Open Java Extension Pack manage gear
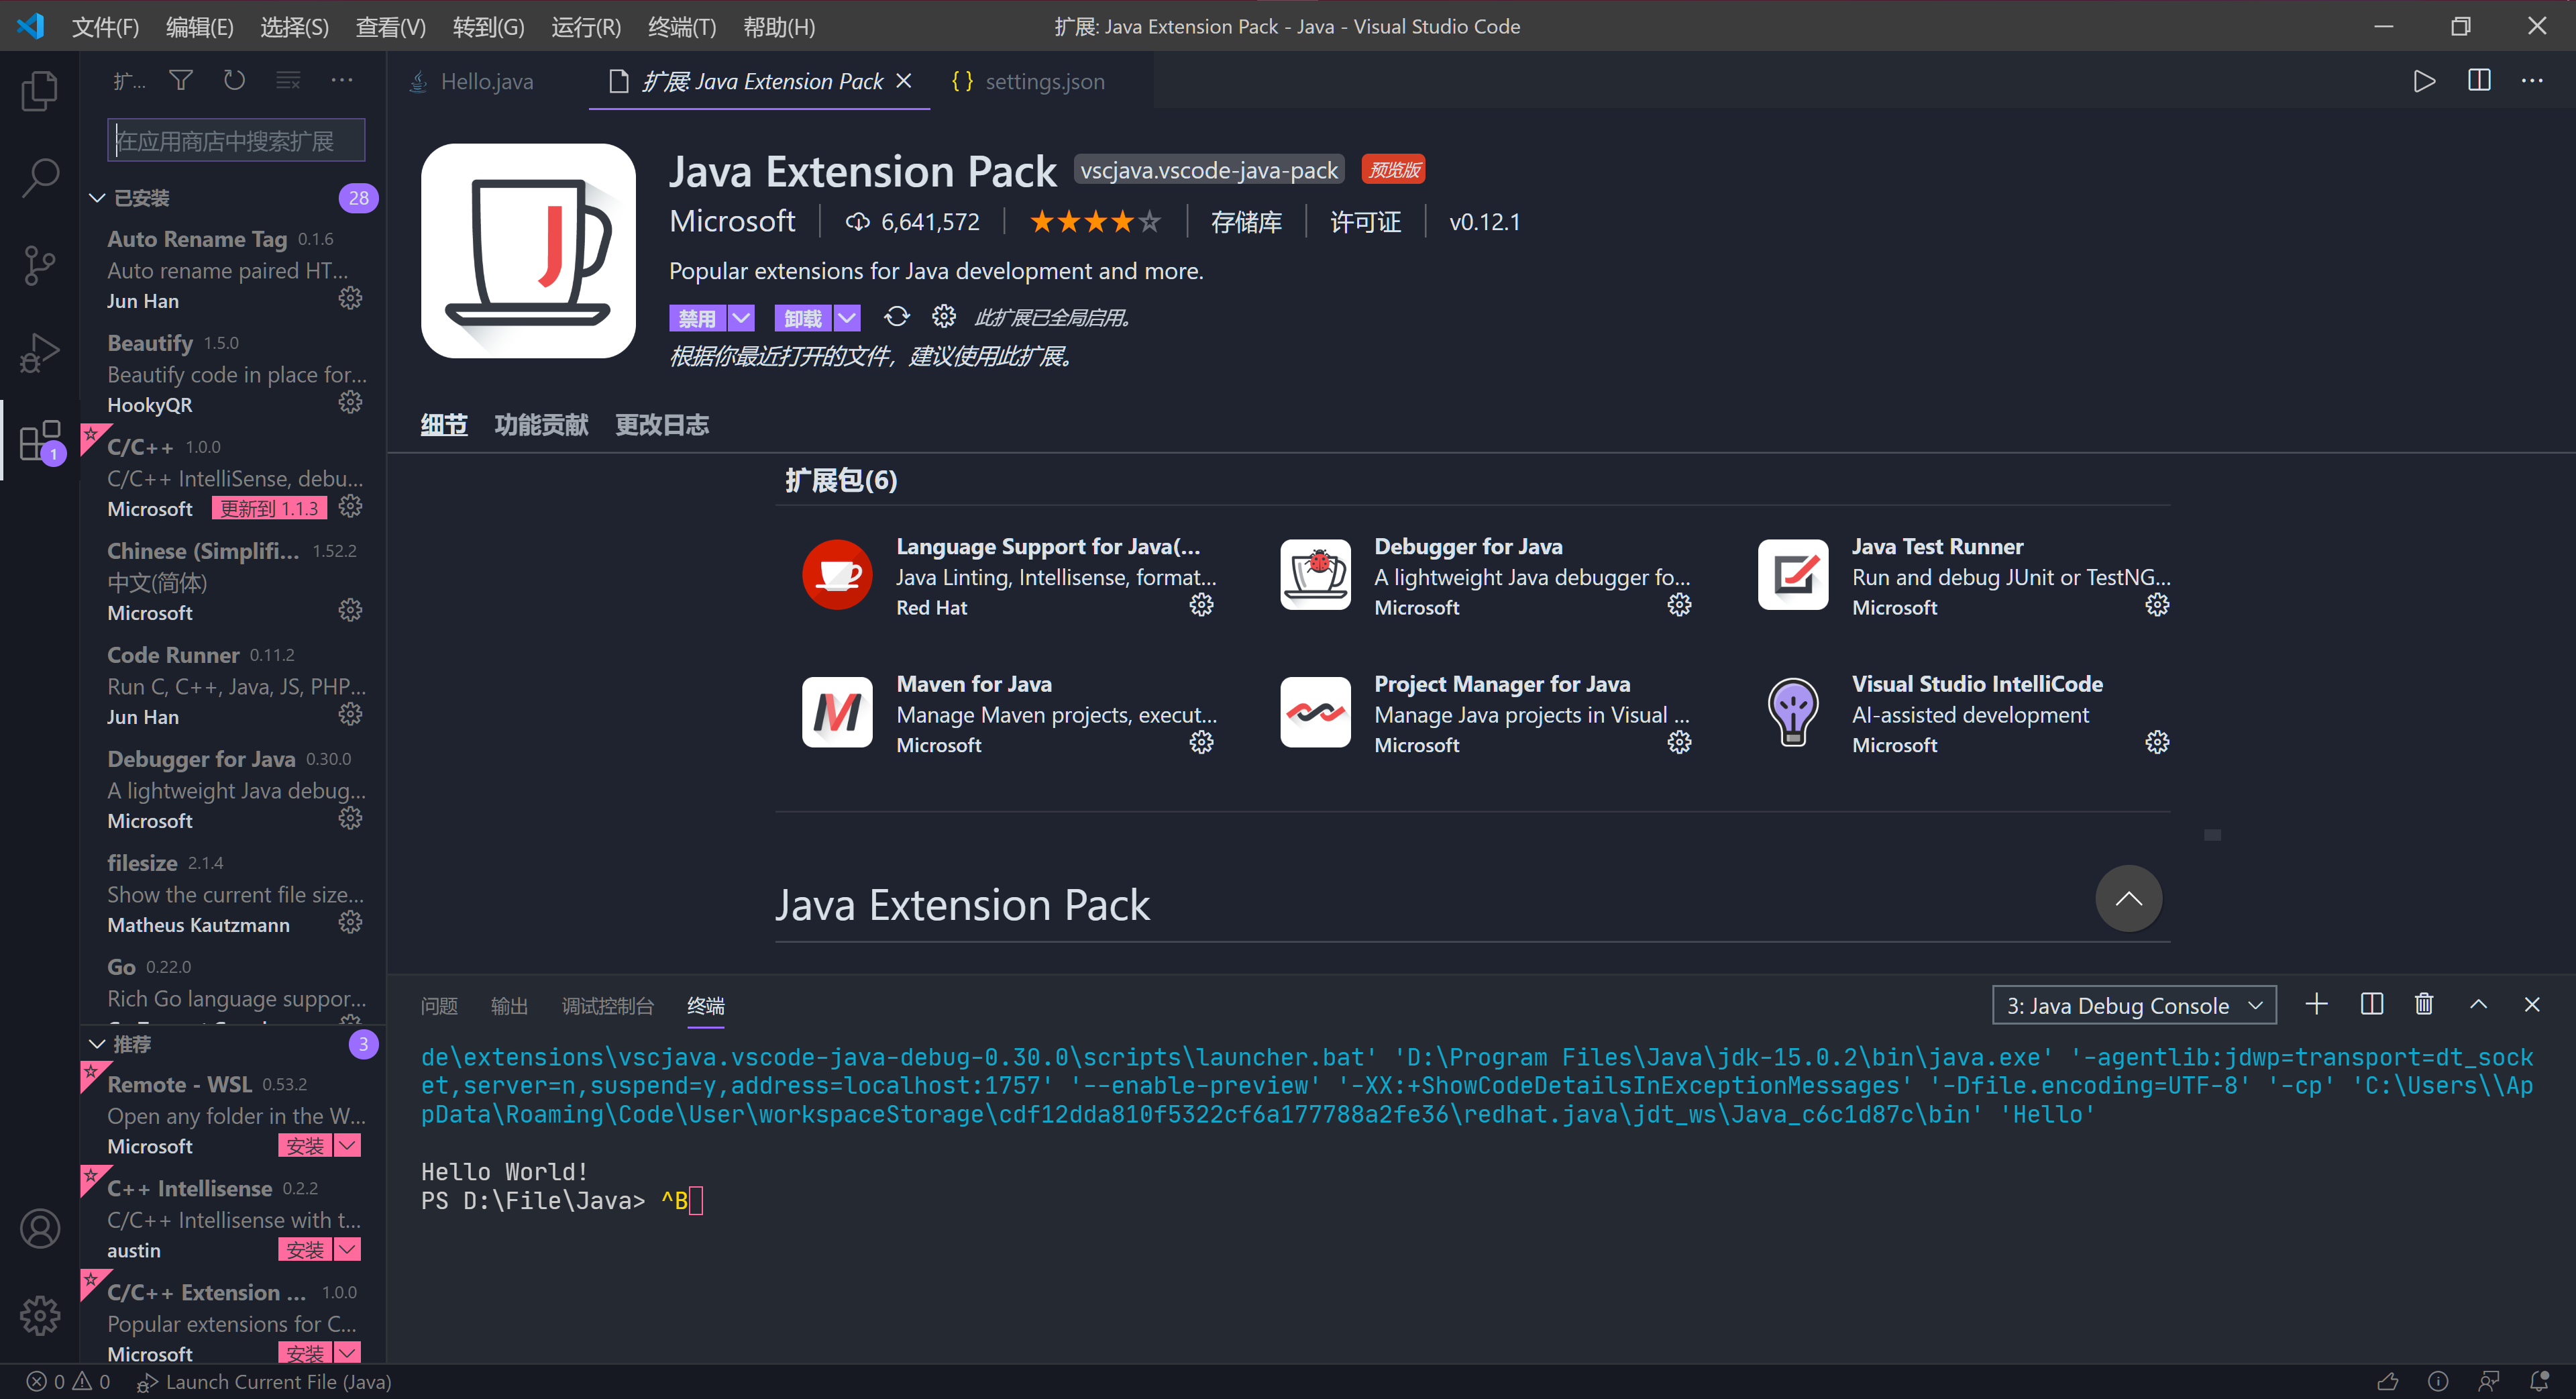The height and width of the screenshot is (1399, 2576). (944, 317)
